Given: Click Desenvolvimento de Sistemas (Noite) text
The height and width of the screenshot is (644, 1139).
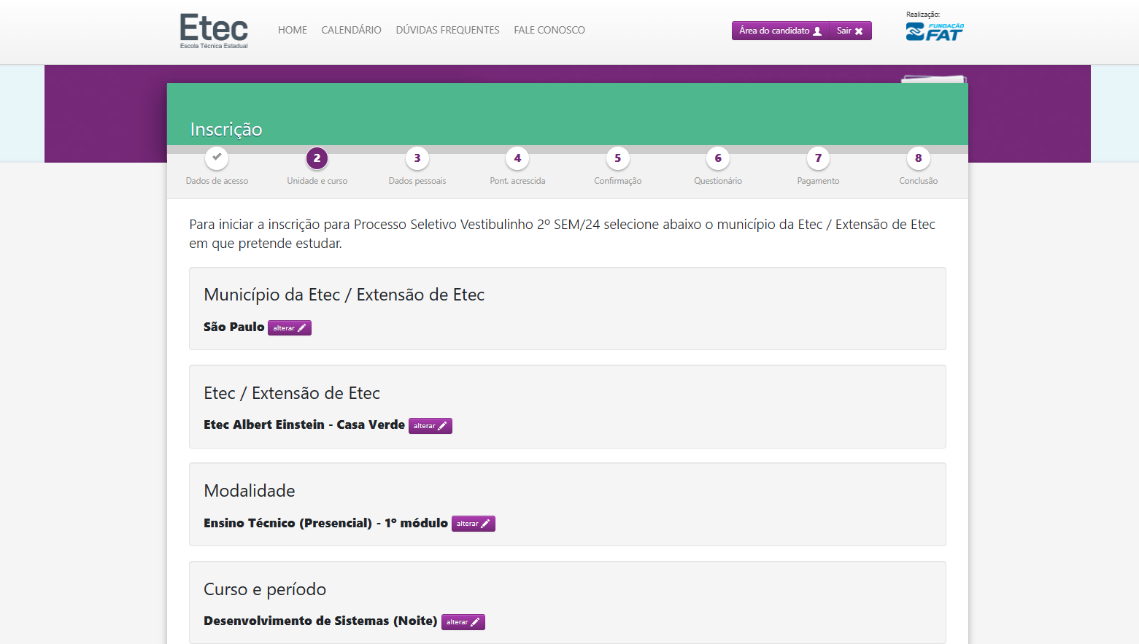Looking at the screenshot, I should click(320, 621).
